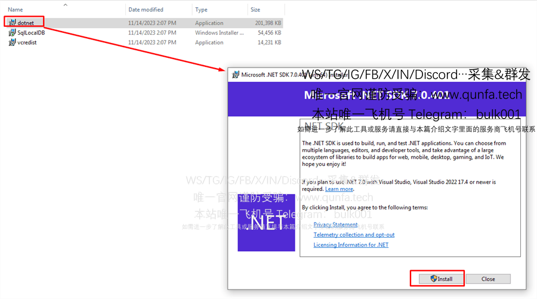The image size is (537, 299).
Task: Select the vcredist application icon
Action: coord(12,42)
